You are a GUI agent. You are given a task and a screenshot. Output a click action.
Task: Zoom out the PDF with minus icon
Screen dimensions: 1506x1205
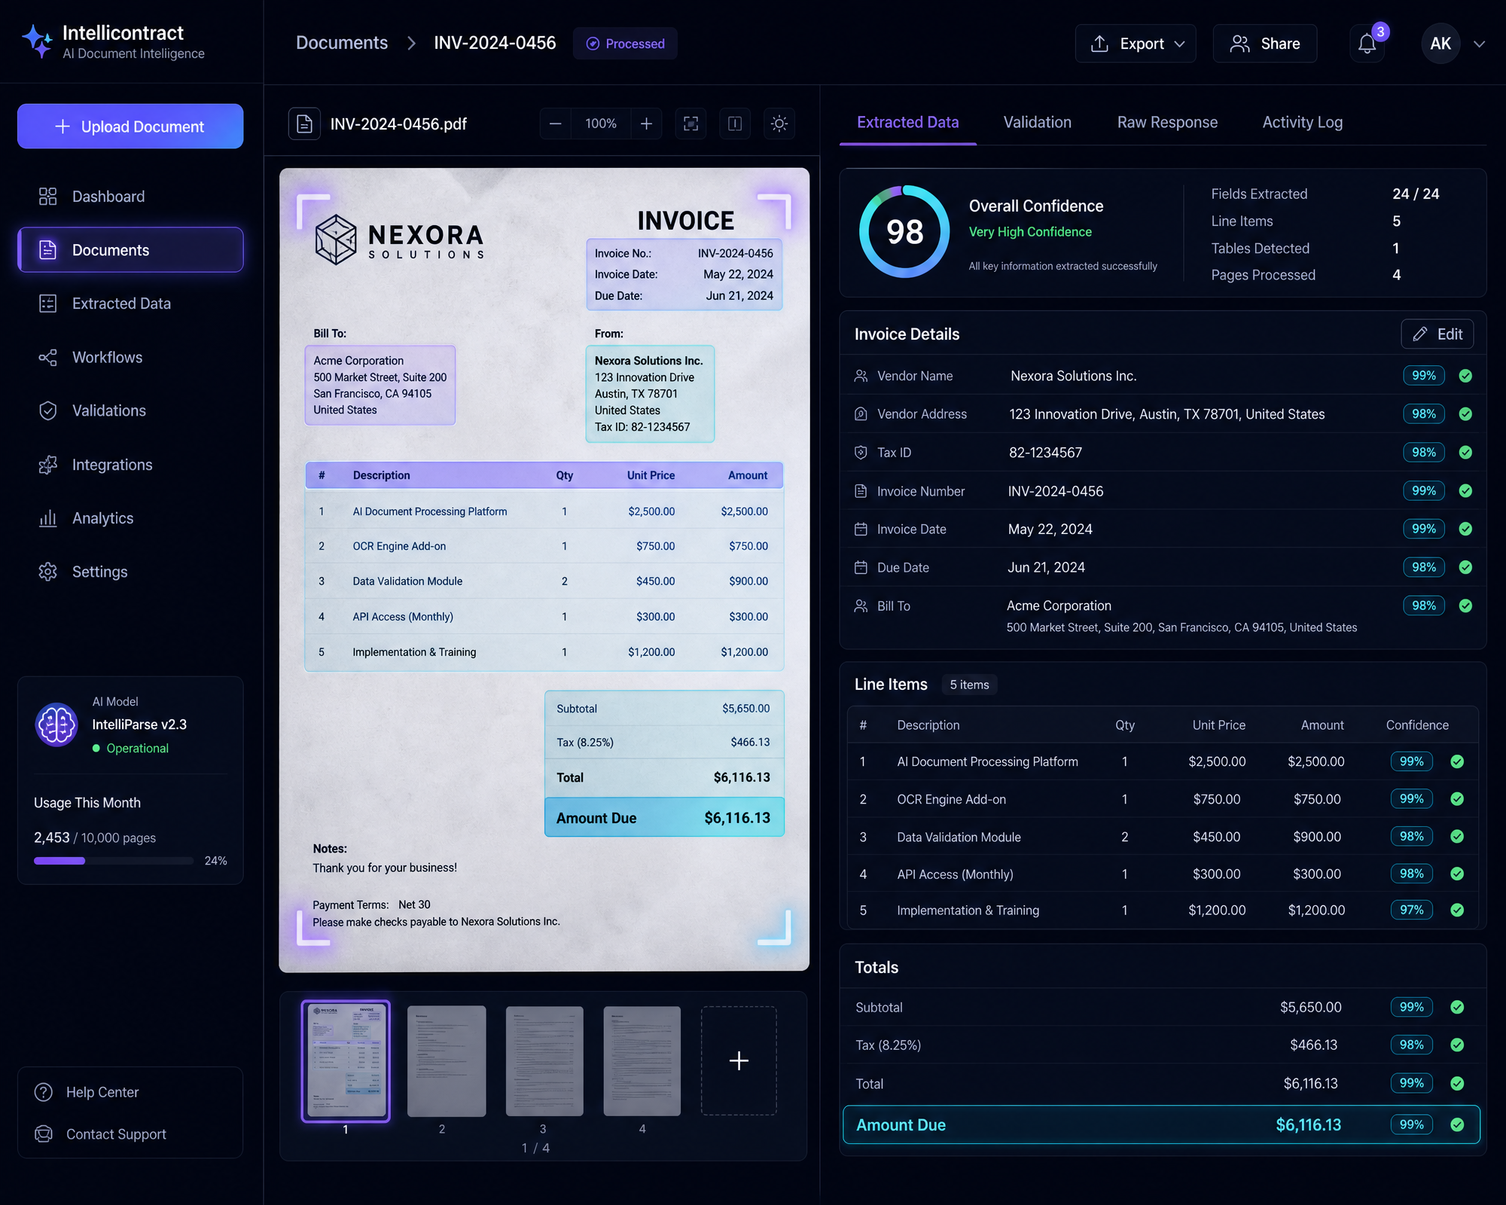[555, 124]
